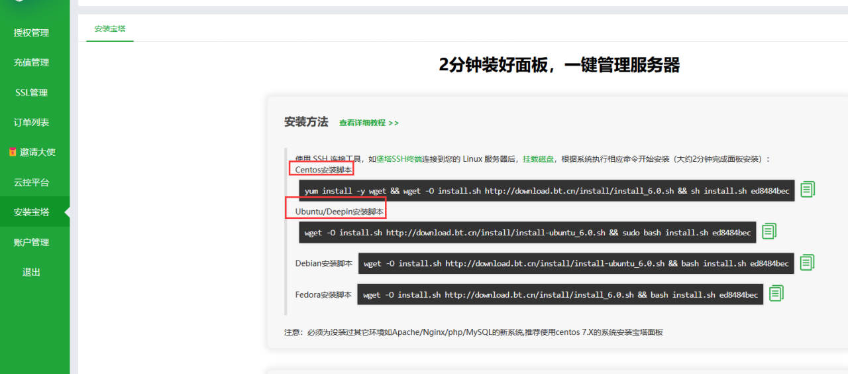The width and height of the screenshot is (848, 374).
Task: Click the 安装方法 heading
Action: (x=306, y=122)
